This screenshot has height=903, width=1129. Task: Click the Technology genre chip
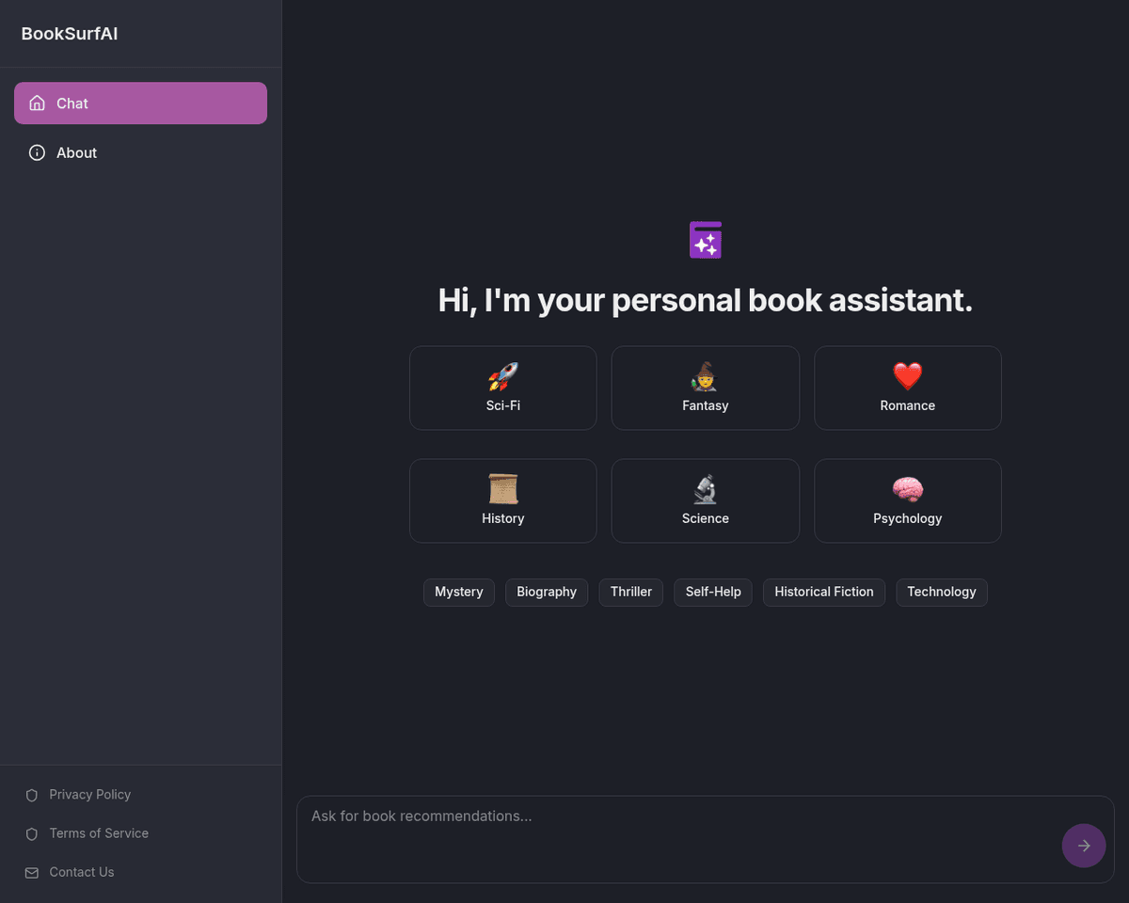click(941, 593)
